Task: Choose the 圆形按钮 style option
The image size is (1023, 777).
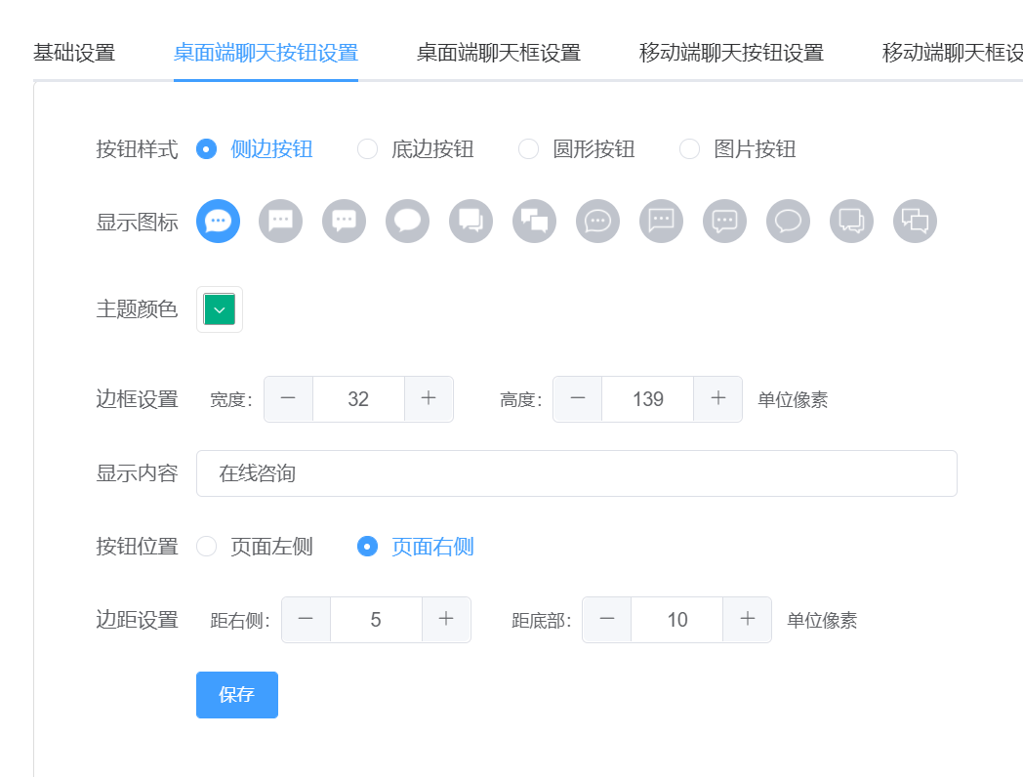Action: click(x=528, y=149)
